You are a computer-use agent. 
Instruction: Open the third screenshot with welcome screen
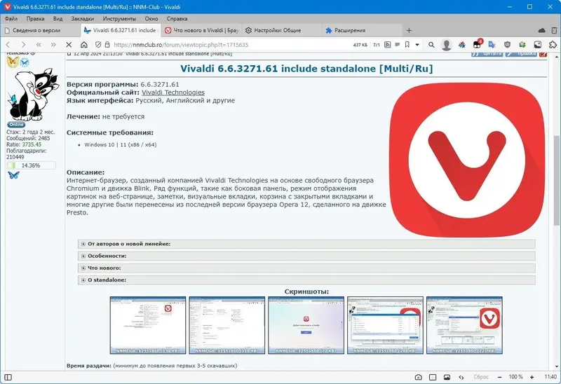click(x=306, y=325)
